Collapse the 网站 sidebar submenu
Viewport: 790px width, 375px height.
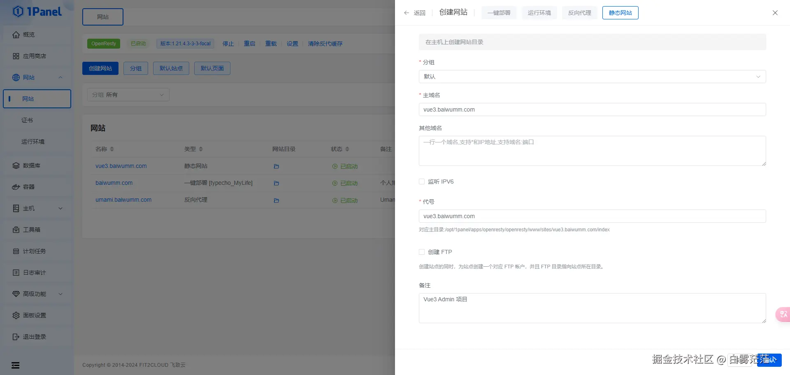tap(60, 77)
